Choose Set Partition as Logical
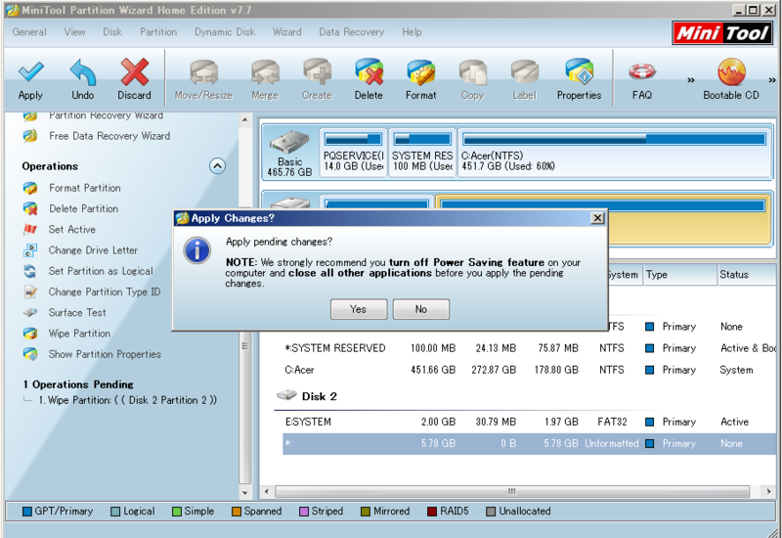The height and width of the screenshot is (538, 782). coord(101,271)
